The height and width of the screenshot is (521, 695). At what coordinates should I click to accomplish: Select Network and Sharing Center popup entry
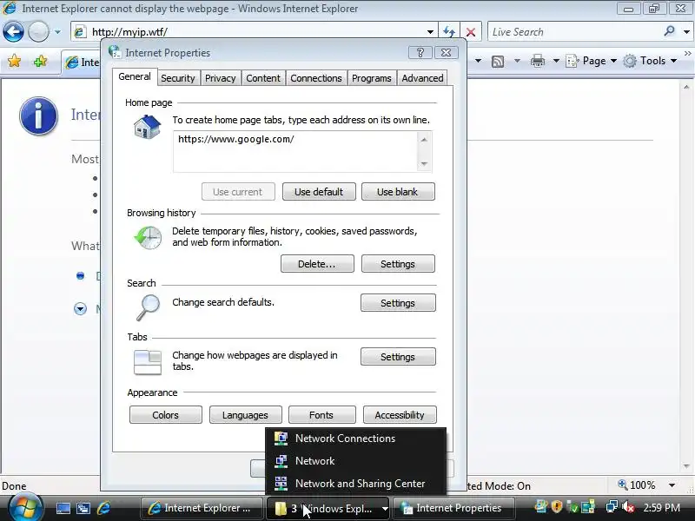355,484
